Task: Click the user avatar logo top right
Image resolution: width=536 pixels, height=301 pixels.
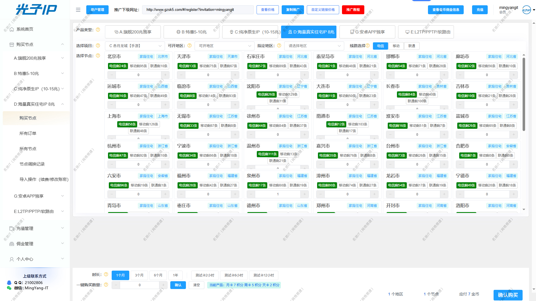Action: pyautogui.click(x=526, y=10)
